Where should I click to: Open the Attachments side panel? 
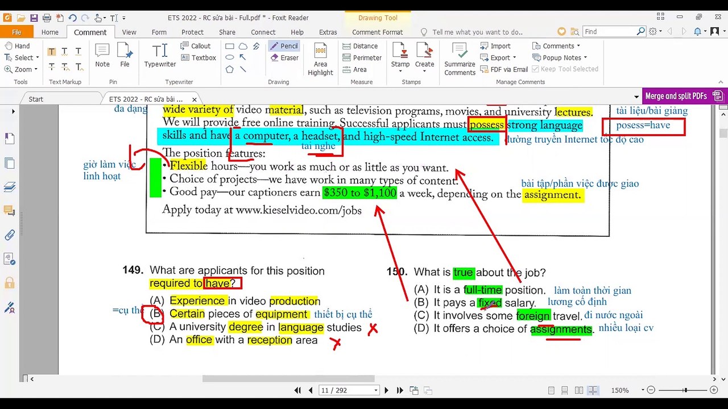(x=10, y=235)
